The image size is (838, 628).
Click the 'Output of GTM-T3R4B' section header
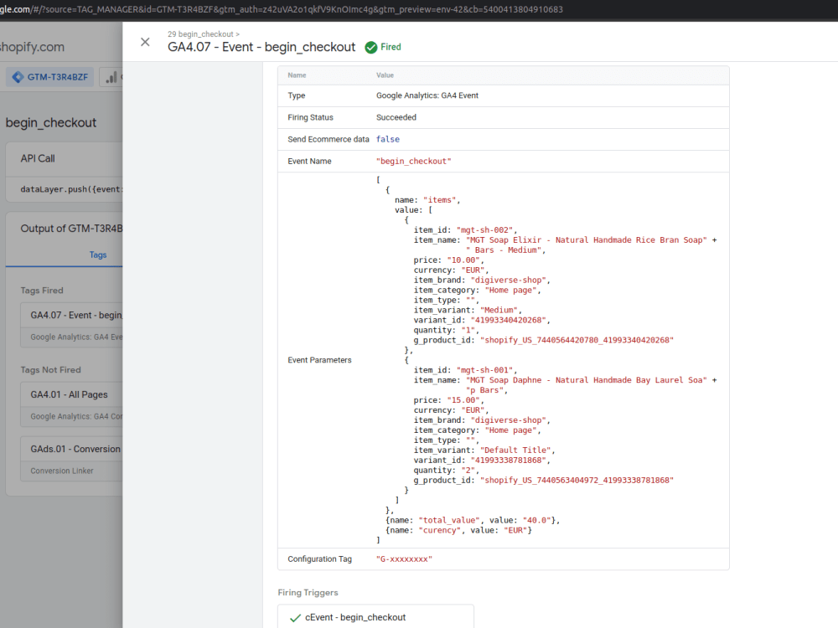coord(71,229)
